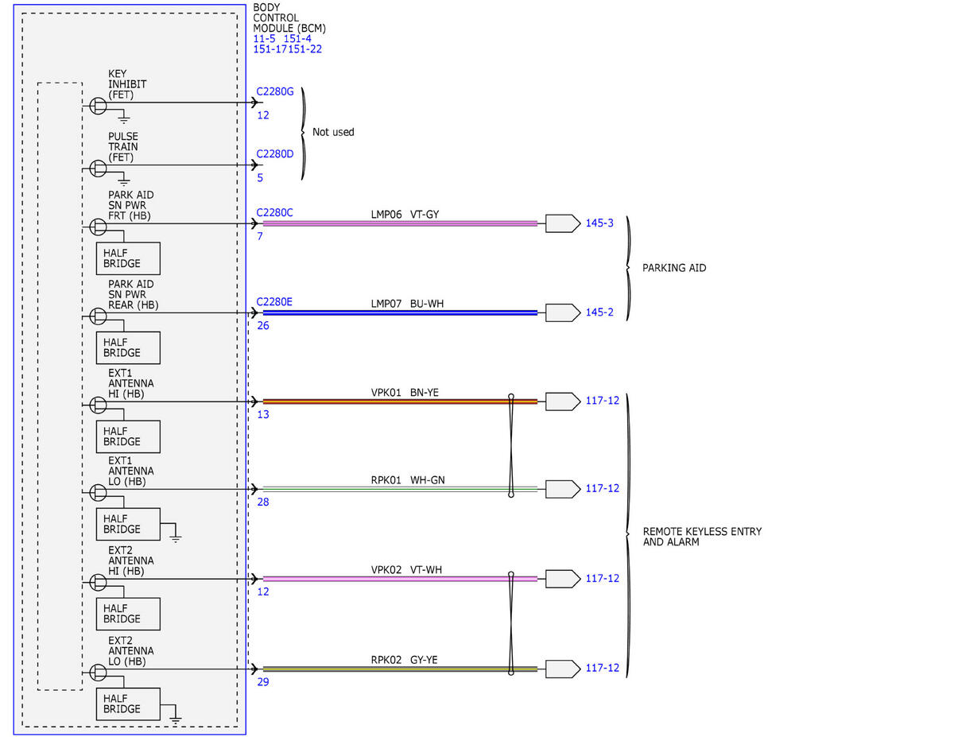
Task: Open the C2280G connector link
Action: [275, 91]
